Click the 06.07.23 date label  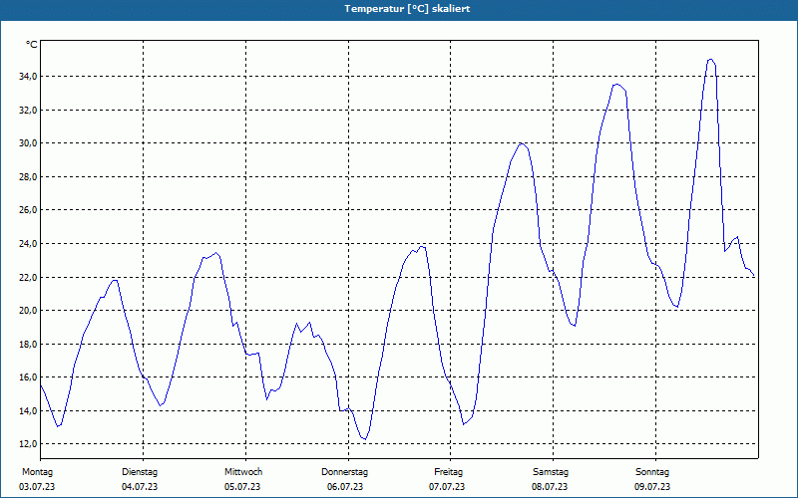[345, 487]
